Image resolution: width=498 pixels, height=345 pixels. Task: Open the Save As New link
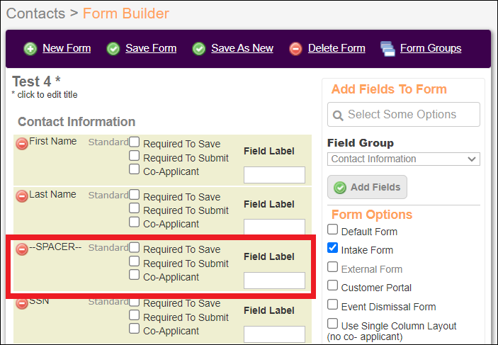[242, 48]
